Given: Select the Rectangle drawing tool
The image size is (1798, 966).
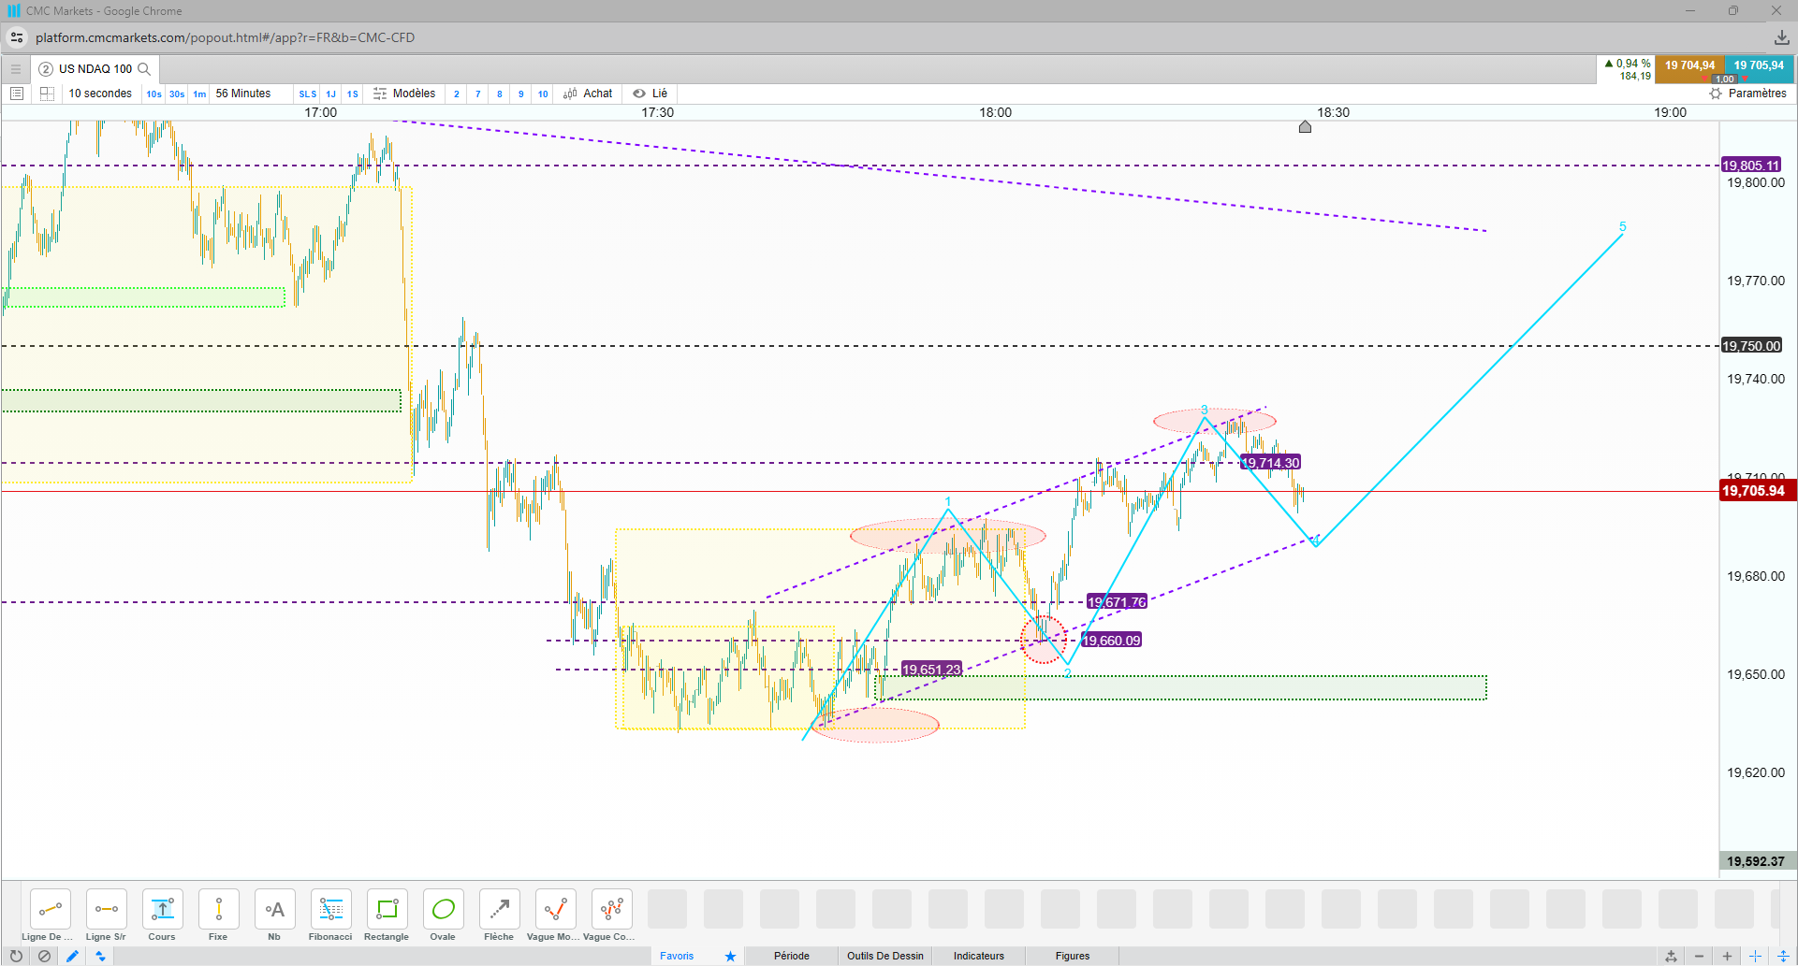Looking at the screenshot, I should (387, 916).
